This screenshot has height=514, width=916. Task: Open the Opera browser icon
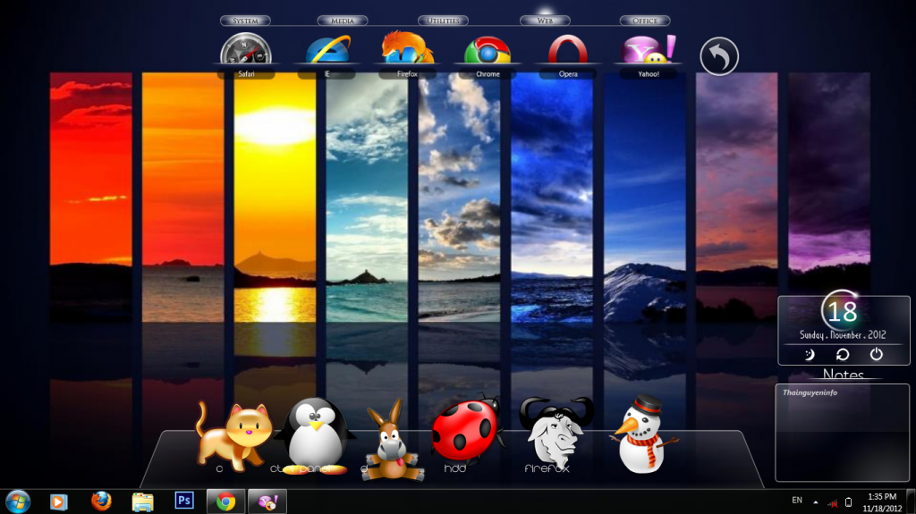click(x=568, y=50)
